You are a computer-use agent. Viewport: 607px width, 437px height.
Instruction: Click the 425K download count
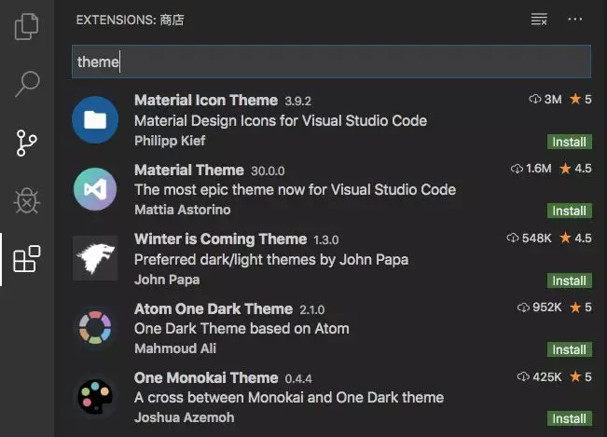tap(539, 376)
